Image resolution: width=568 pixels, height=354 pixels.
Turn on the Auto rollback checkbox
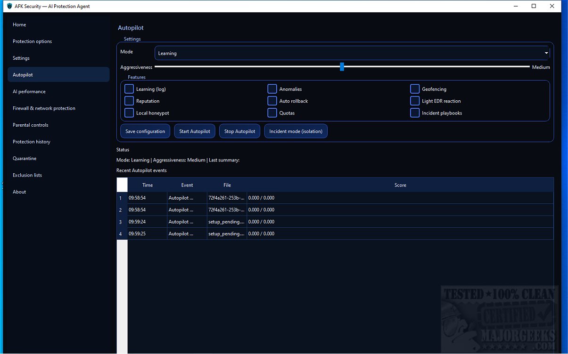pyautogui.click(x=272, y=101)
